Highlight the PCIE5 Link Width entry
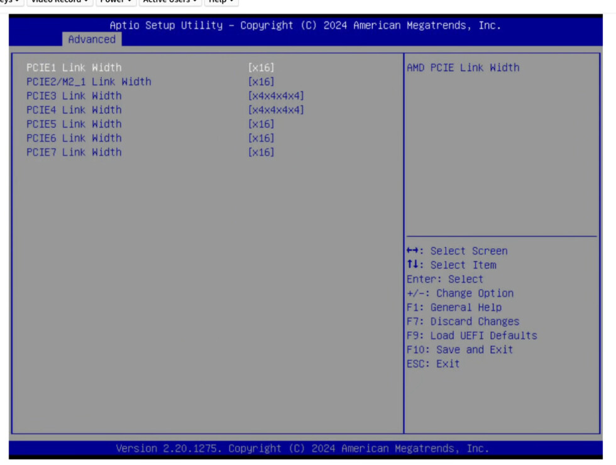This screenshot has width=616, height=465. click(74, 124)
